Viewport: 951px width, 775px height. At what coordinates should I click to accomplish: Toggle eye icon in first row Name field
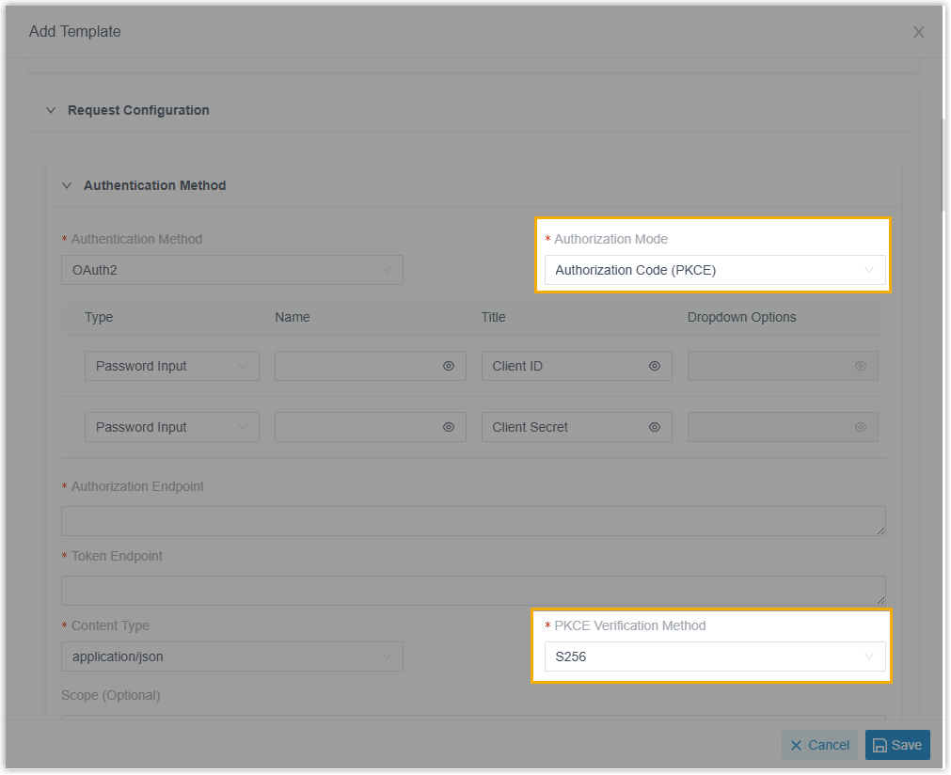click(449, 366)
